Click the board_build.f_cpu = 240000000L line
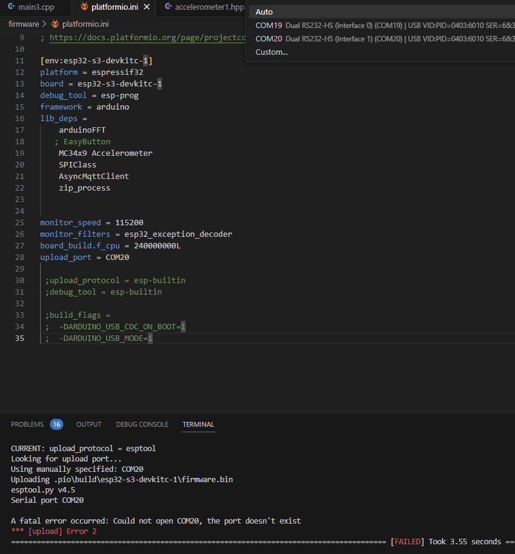 (x=110, y=246)
